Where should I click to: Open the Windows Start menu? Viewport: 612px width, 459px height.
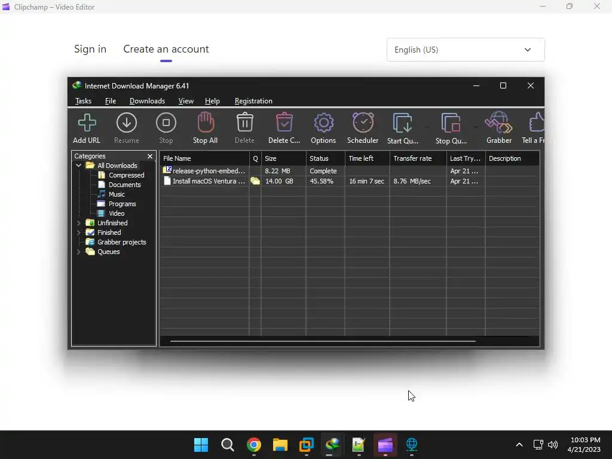coord(201,445)
